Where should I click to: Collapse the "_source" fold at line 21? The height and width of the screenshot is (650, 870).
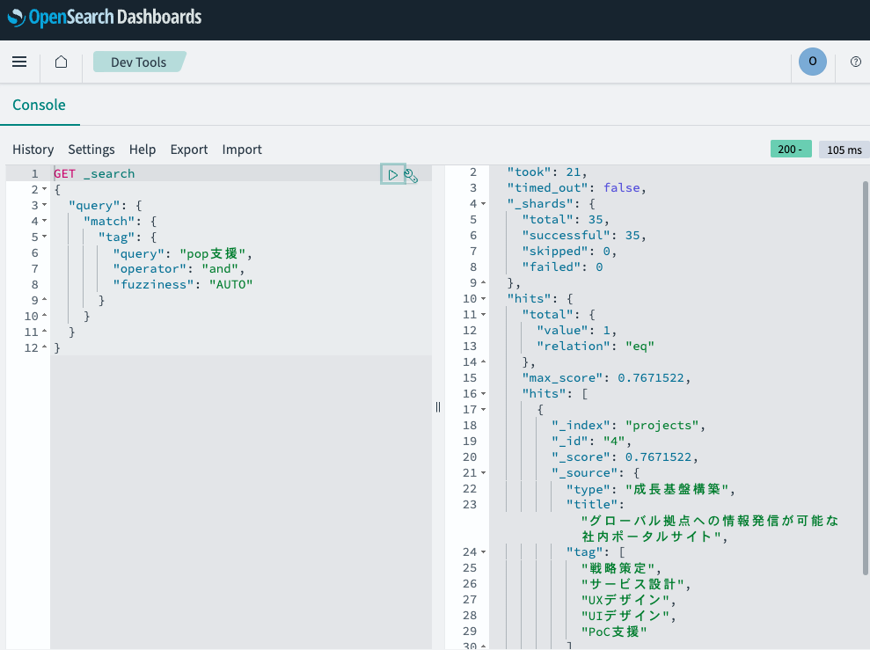pyautogui.click(x=483, y=473)
